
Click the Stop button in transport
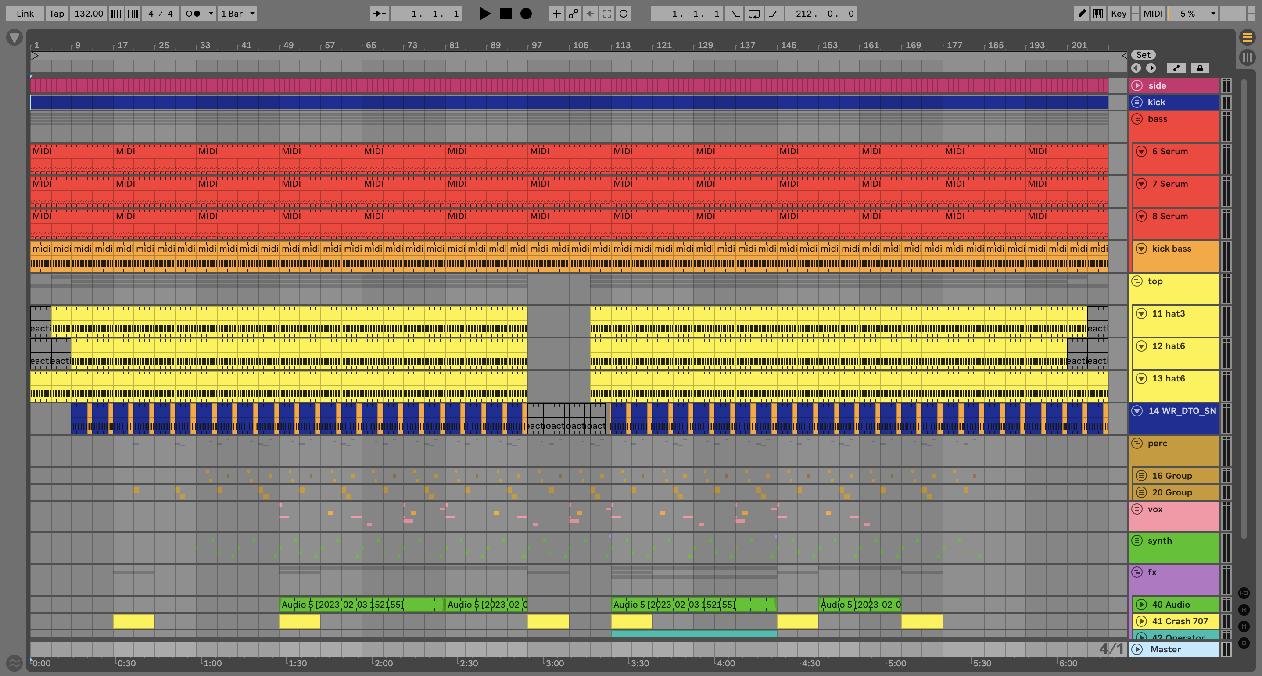[x=506, y=14]
